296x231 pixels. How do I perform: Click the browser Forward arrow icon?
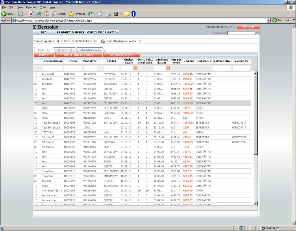[21, 14]
